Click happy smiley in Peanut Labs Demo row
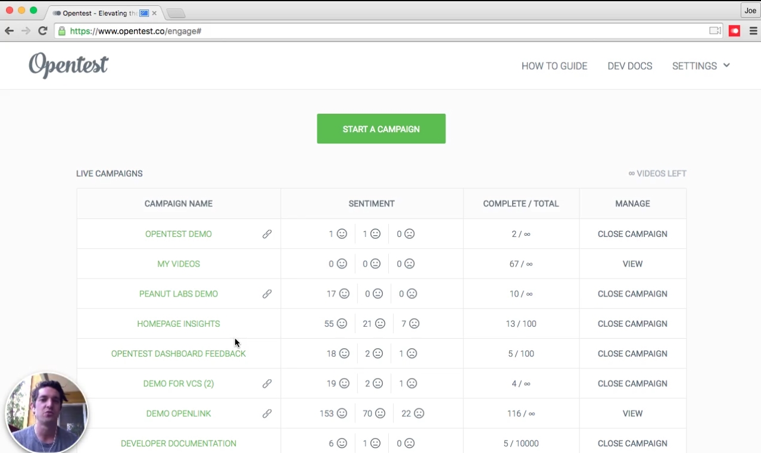This screenshot has height=453, width=761. [344, 293]
